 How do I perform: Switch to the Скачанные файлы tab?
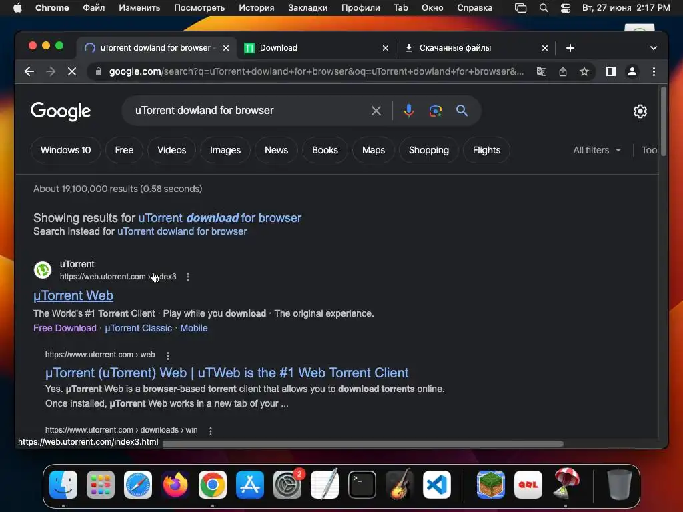coord(476,48)
